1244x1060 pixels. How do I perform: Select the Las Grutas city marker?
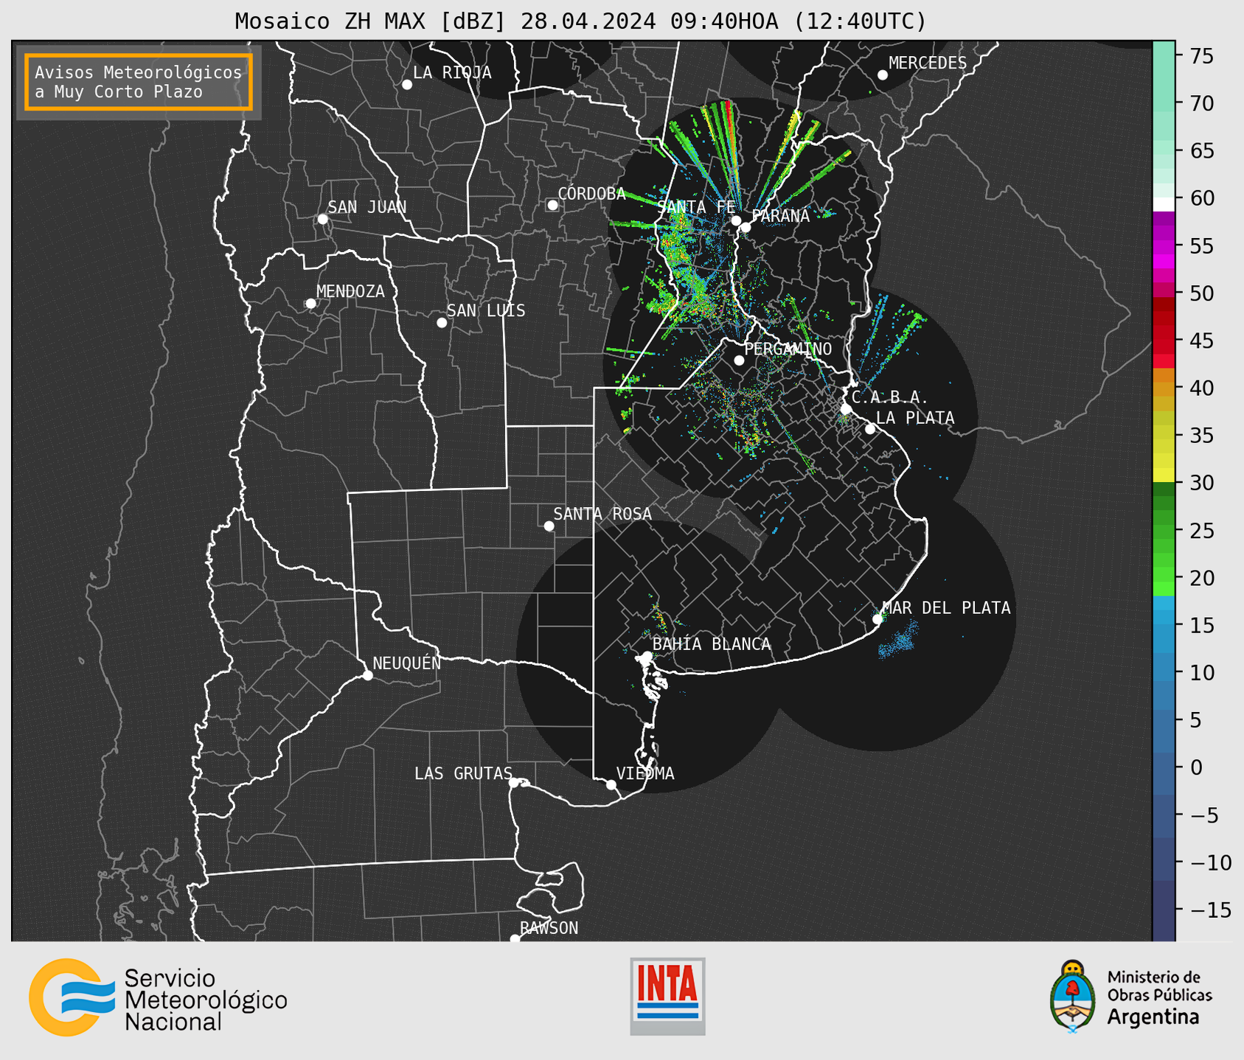point(514,783)
